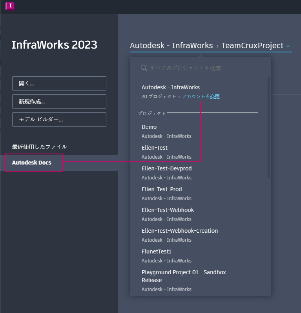Viewport: 301px width, 313px height.
Task: Choose the Ellen-Test-Devprod project
Action: 166,169
